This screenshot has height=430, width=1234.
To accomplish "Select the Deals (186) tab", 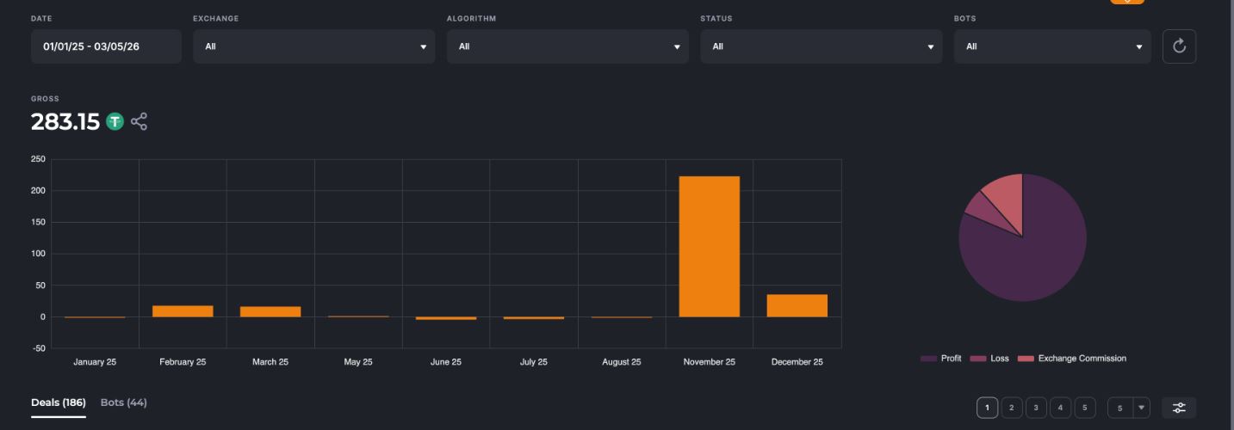I will (58, 402).
